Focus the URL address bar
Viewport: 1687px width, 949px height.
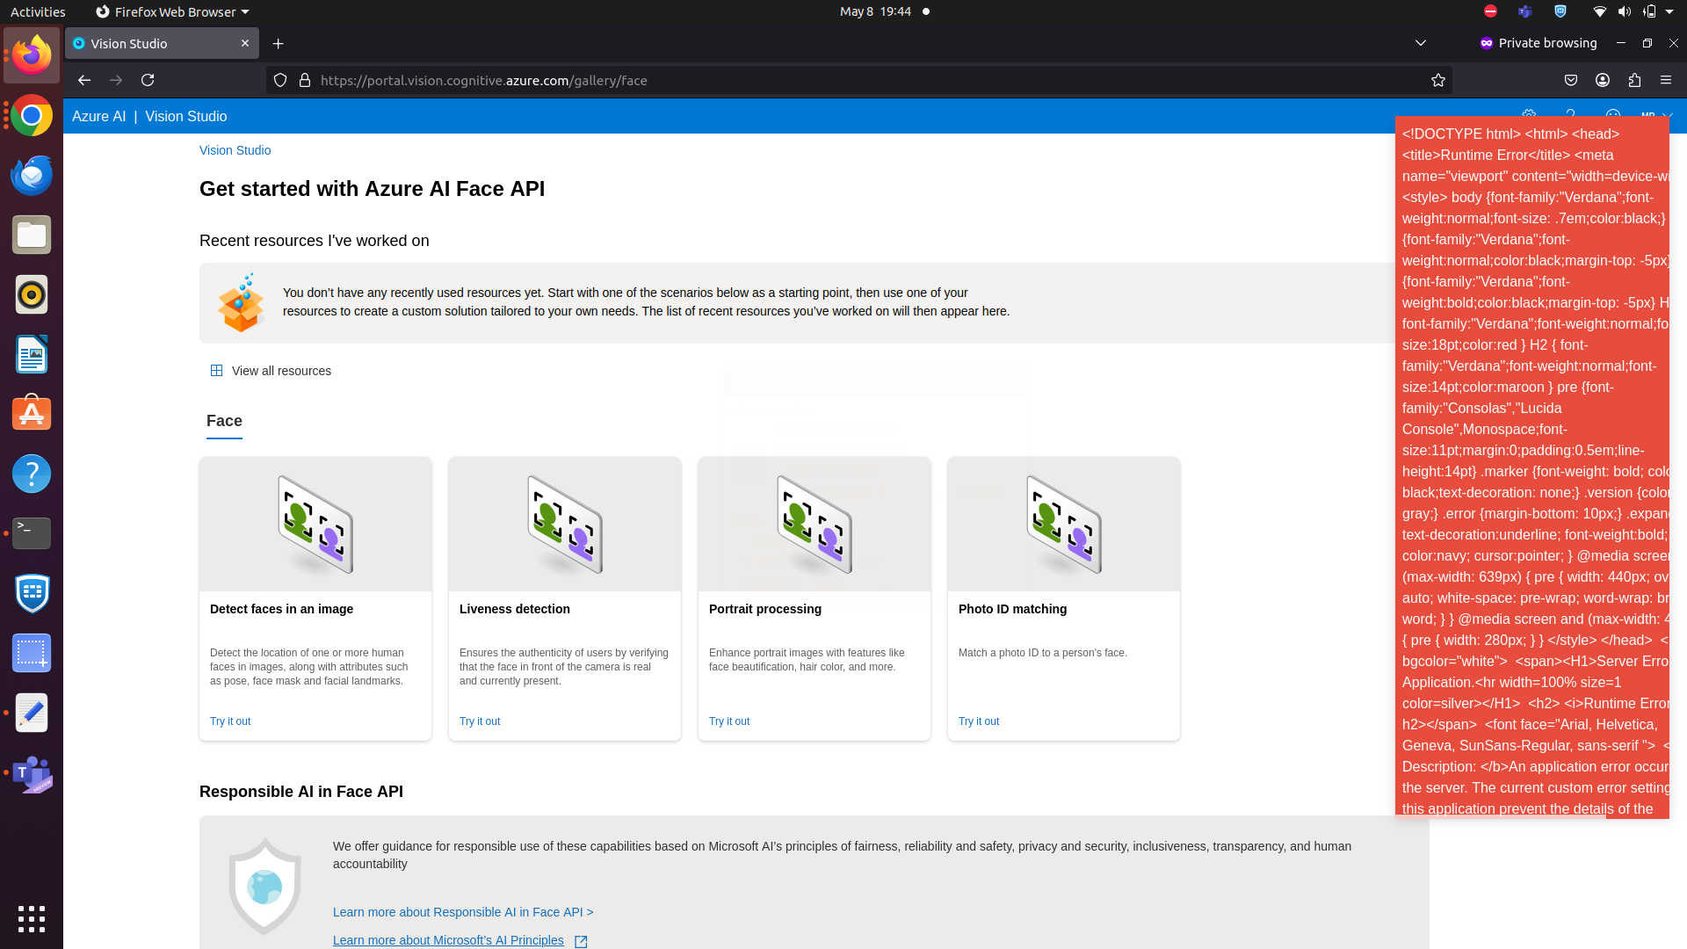[861, 80]
